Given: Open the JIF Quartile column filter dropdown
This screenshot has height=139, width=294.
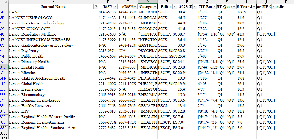Looking at the screenshot, I should (x=234, y=7).
